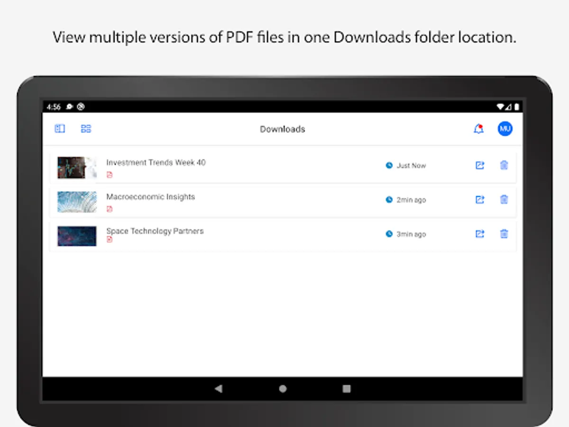Tap Android back navigation button
Screen dimensions: 569x427
(x=218, y=389)
